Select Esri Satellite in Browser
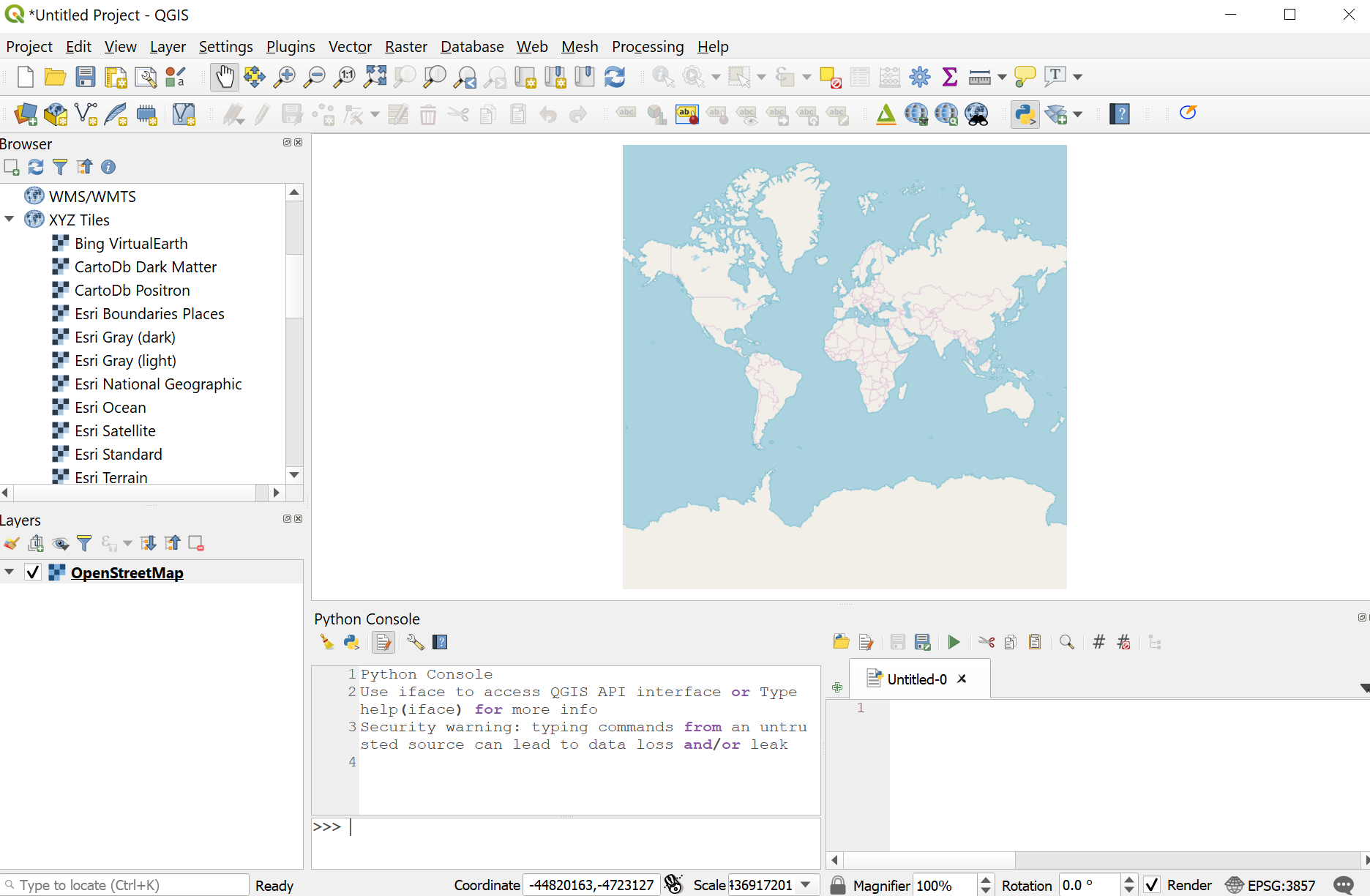 pyautogui.click(x=115, y=431)
